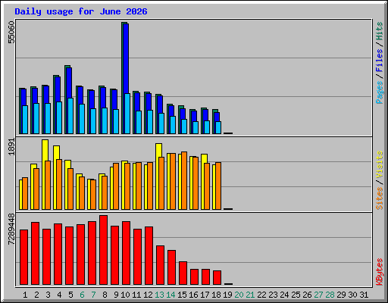Click the KBytes legend label
388x303 pixels.
click(379, 272)
